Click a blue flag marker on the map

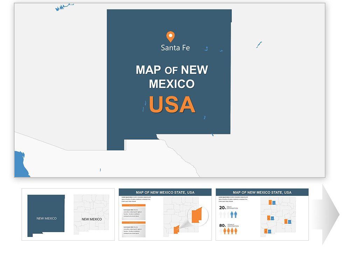pyautogui.click(x=274, y=202)
